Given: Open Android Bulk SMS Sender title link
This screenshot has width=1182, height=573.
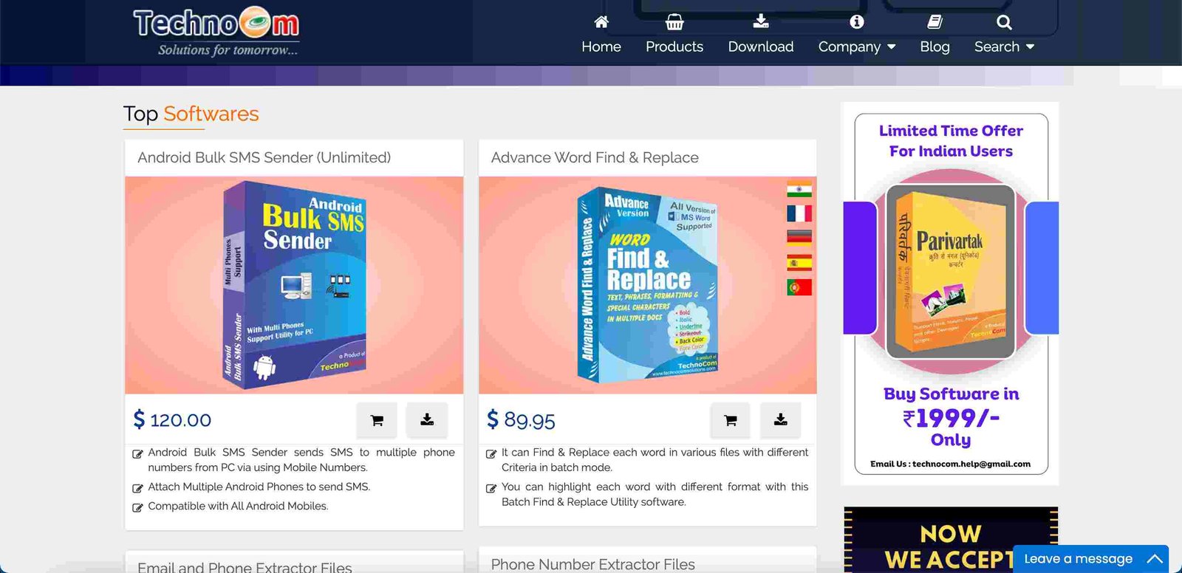Looking at the screenshot, I should pyautogui.click(x=264, y=157).
